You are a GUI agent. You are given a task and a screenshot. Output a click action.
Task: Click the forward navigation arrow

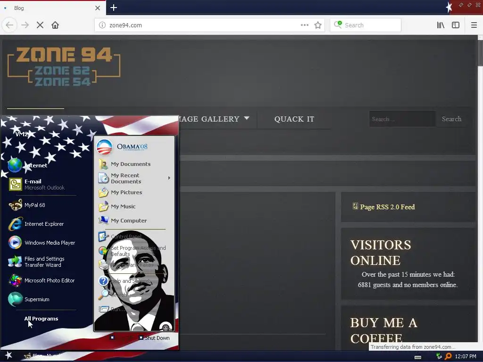(25, 25)
